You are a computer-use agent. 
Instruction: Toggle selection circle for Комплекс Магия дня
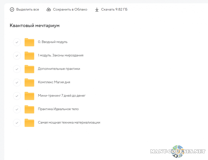click(17, 82)
